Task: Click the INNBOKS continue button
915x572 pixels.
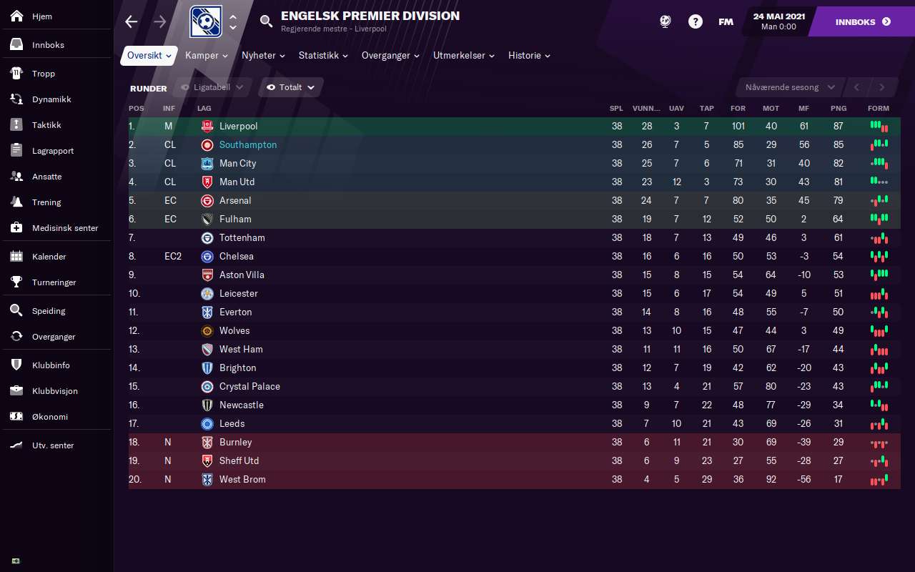Action: (x=863, y=21)
